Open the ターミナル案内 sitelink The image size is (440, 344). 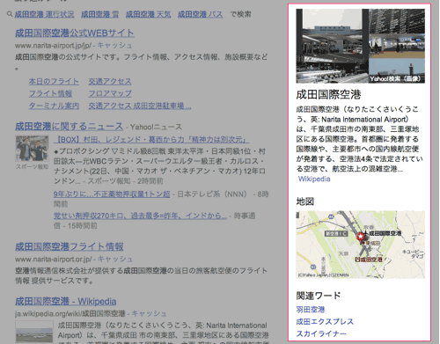coord(54,106)
